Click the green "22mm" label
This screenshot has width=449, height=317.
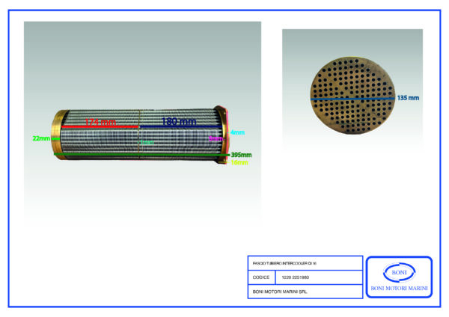tap(41, 138)
